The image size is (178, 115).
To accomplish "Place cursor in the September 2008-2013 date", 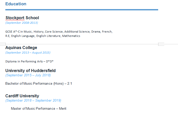I will (x=22, y=23).
